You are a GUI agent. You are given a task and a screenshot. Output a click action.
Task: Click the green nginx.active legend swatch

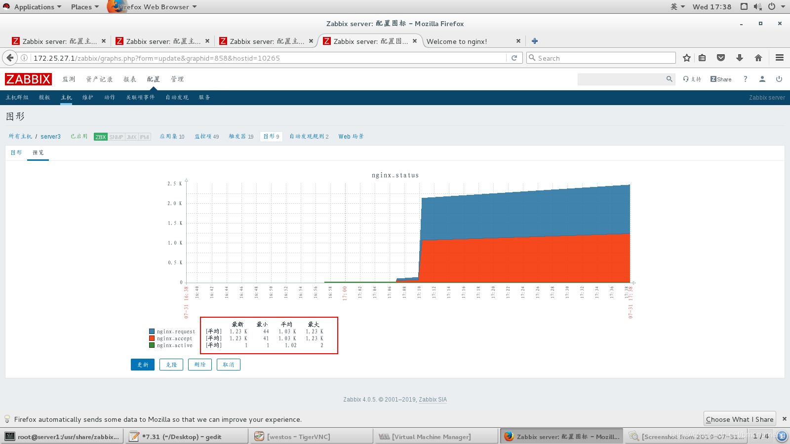click(152, 345)
